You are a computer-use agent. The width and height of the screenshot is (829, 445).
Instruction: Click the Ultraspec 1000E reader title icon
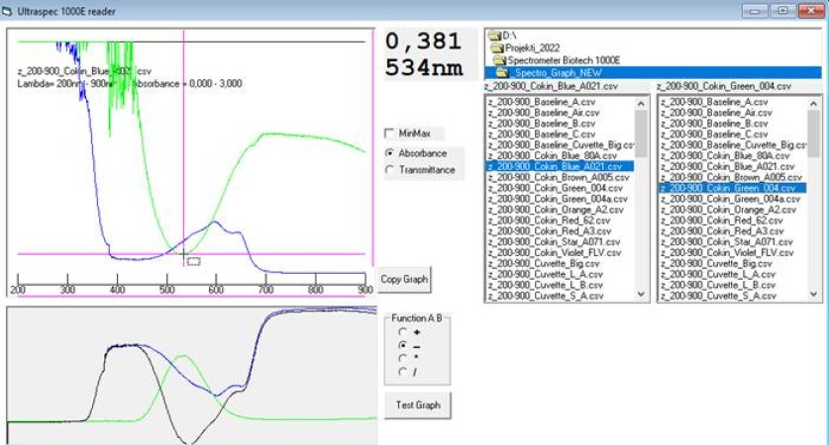7,11
